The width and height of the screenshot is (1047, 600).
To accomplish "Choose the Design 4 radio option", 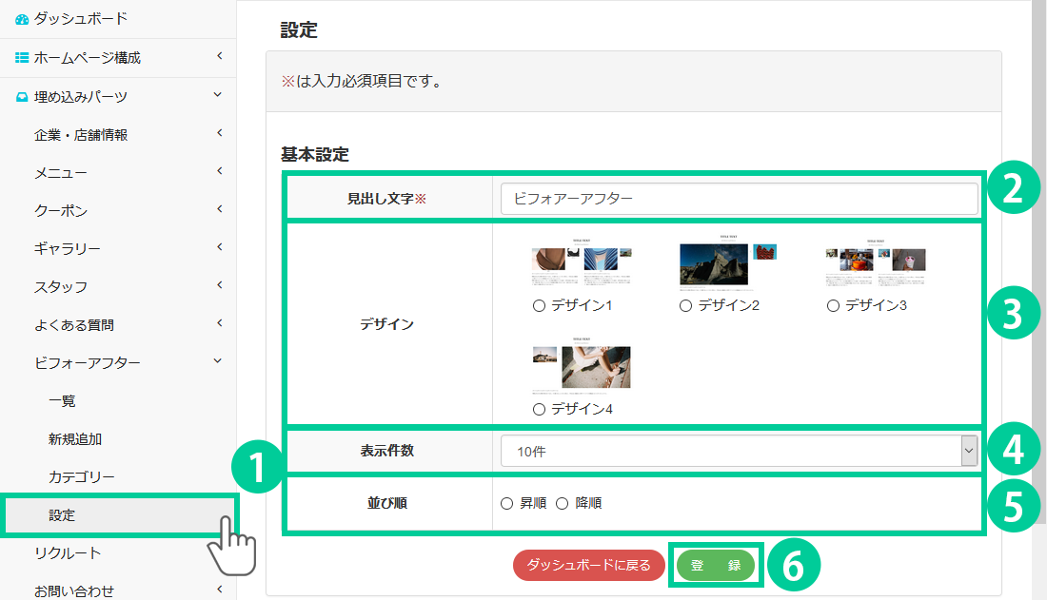I will (539, 409).
